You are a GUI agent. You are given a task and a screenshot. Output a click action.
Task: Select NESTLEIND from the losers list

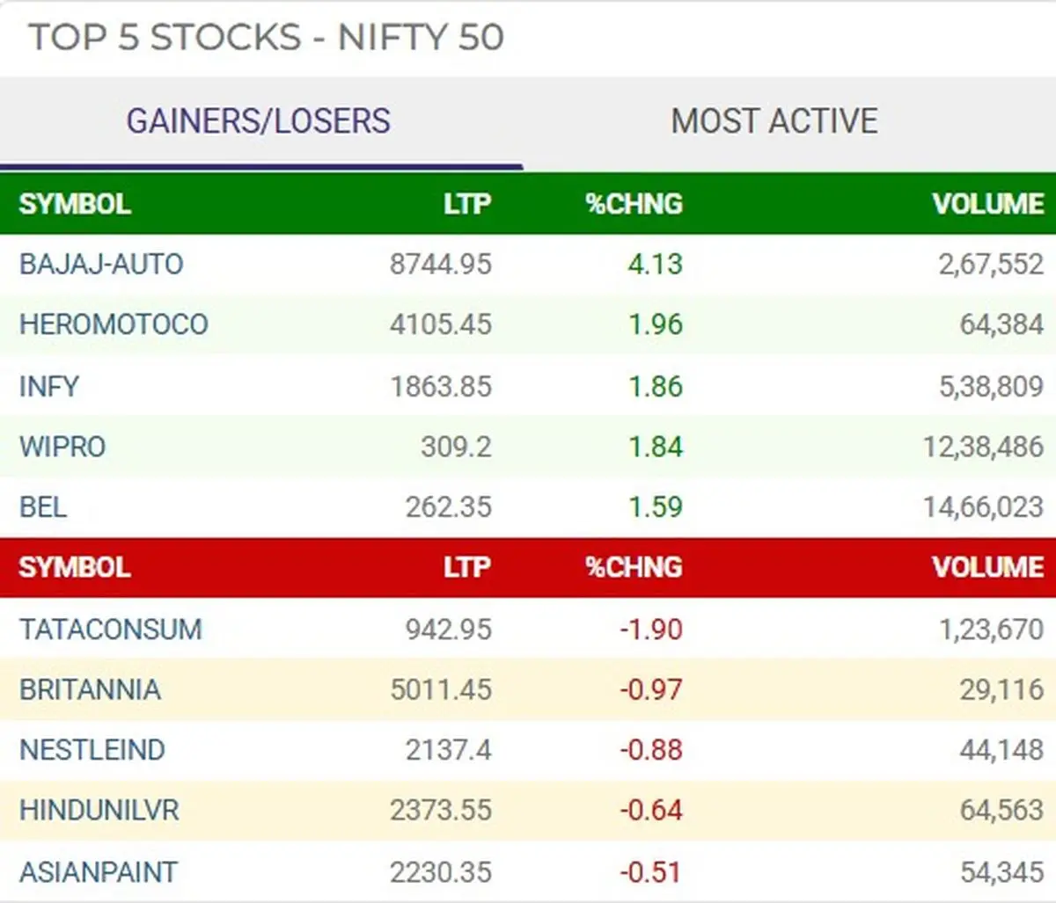92,751
